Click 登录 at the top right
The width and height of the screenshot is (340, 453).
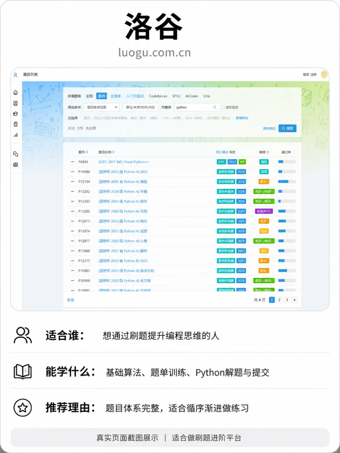(306, 75)
